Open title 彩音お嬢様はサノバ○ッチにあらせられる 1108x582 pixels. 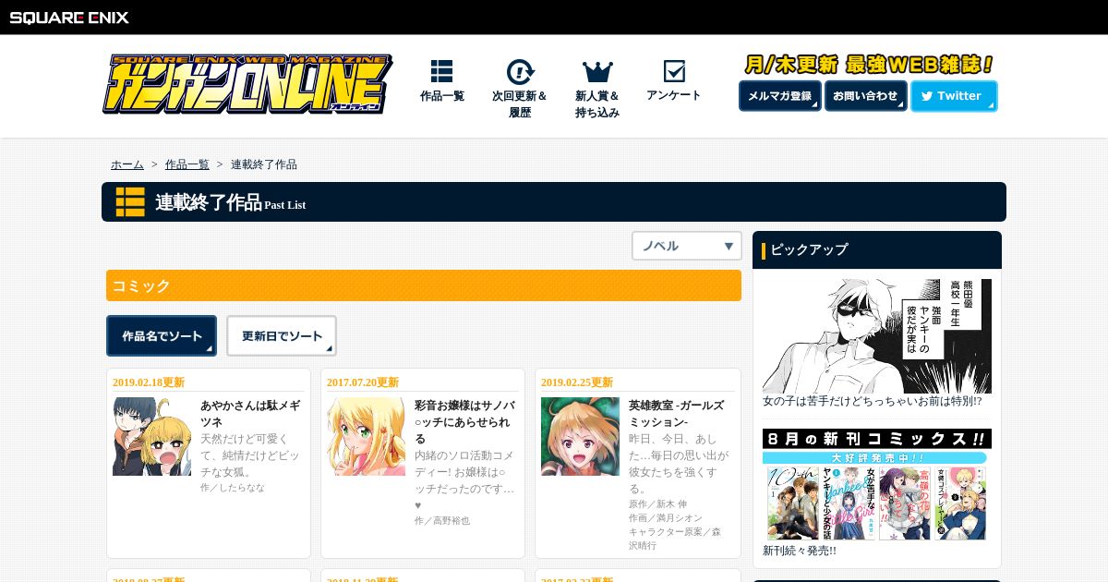point(464,421)
